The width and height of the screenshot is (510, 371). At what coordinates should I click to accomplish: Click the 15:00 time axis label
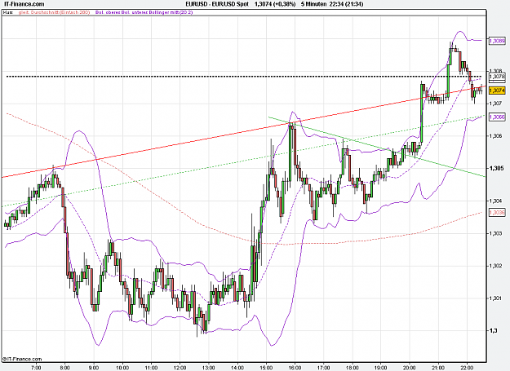266,368
